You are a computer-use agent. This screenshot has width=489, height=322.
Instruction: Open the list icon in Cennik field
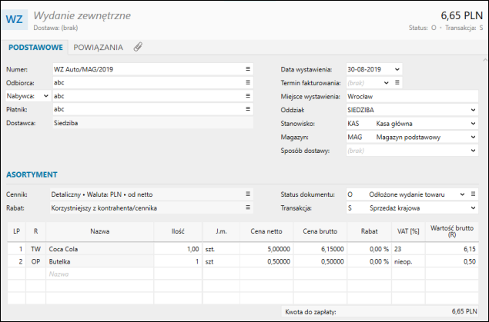(x=248, y=194)
